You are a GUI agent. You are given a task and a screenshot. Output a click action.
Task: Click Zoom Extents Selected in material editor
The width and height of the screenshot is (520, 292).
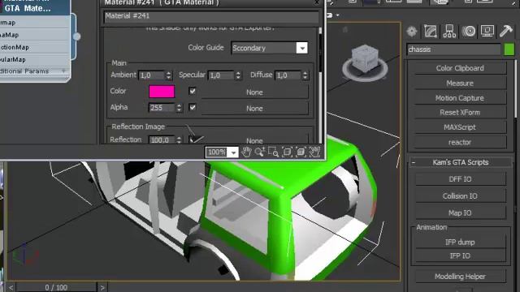301,152
